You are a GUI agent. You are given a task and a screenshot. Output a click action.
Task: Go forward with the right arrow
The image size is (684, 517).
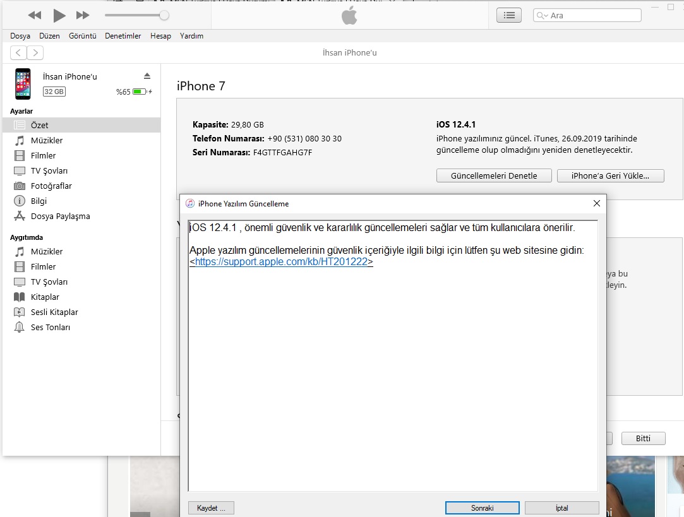(x=35, y=53)
